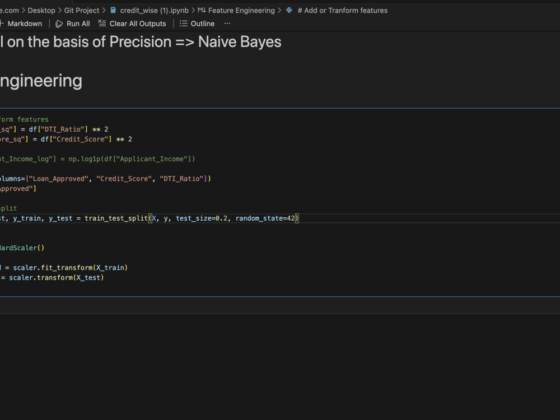This screenshot has width=560, height=420.
Task: Click the chevron after Feature Engineering breadcrumb
Action: pos(279,10)
